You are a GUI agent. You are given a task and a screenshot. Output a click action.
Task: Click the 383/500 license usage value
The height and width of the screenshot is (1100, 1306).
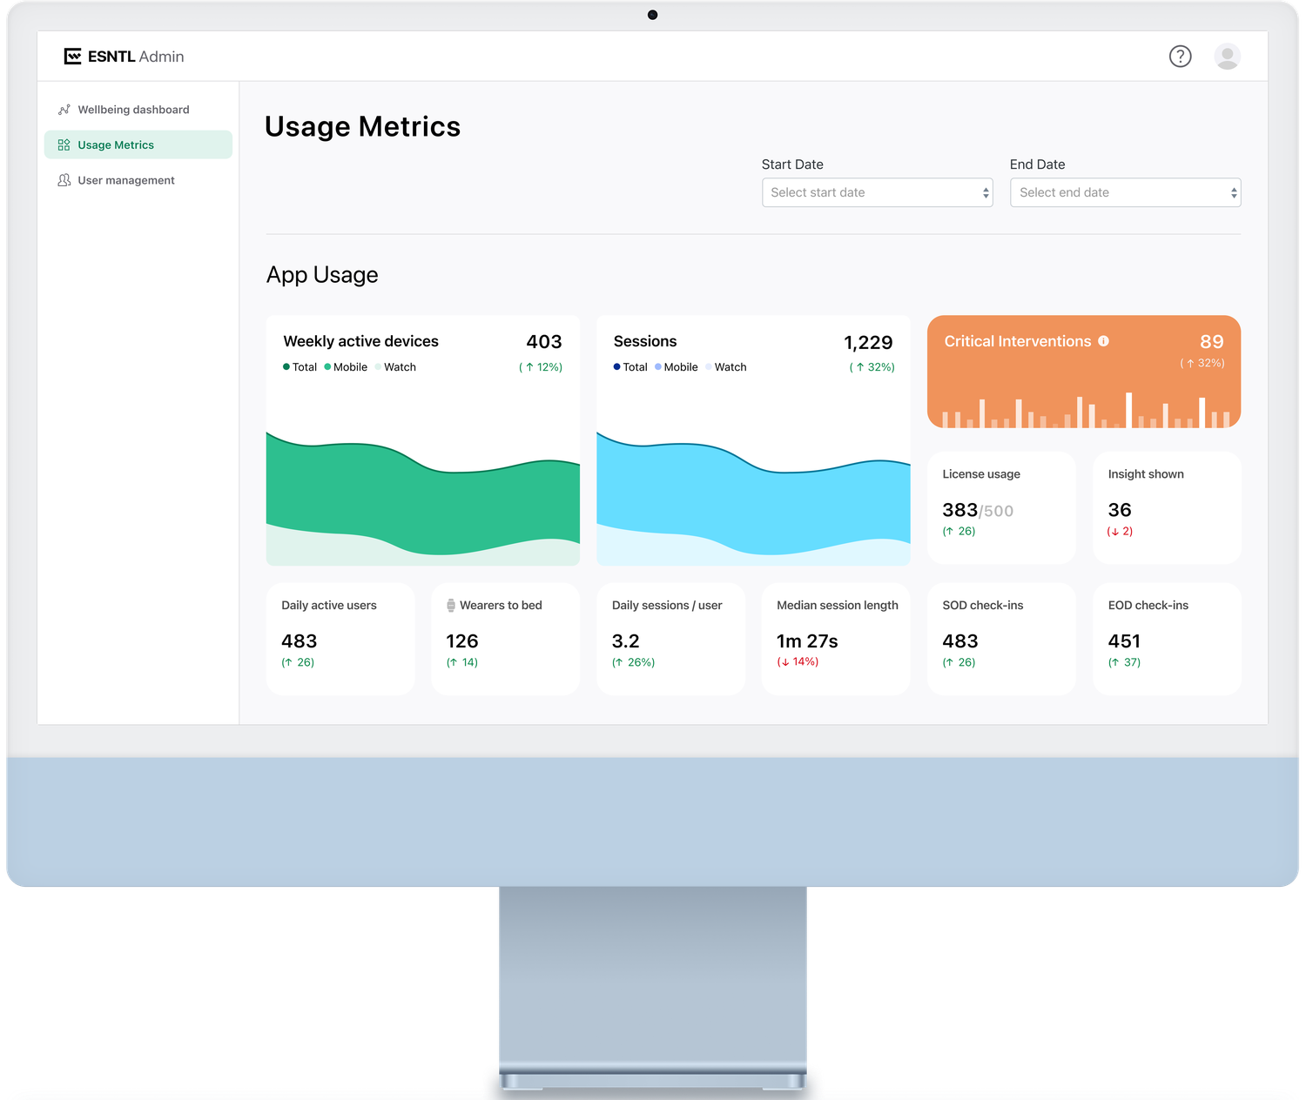point(978,511)
